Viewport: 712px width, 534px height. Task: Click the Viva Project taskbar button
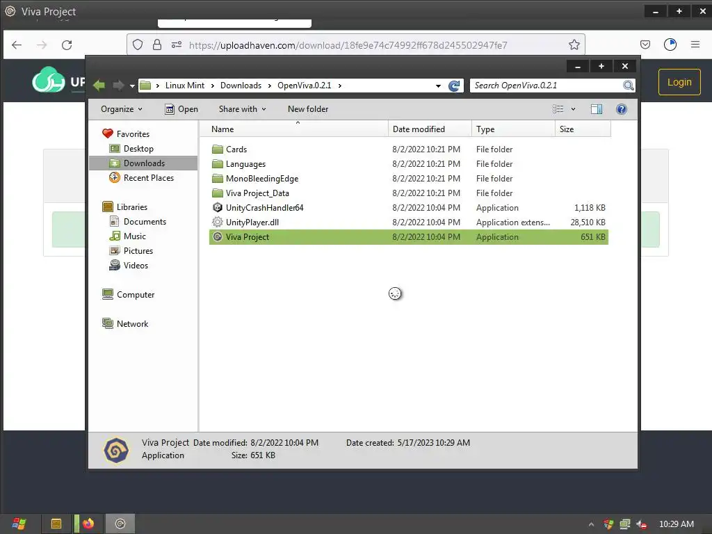[120, 524]
